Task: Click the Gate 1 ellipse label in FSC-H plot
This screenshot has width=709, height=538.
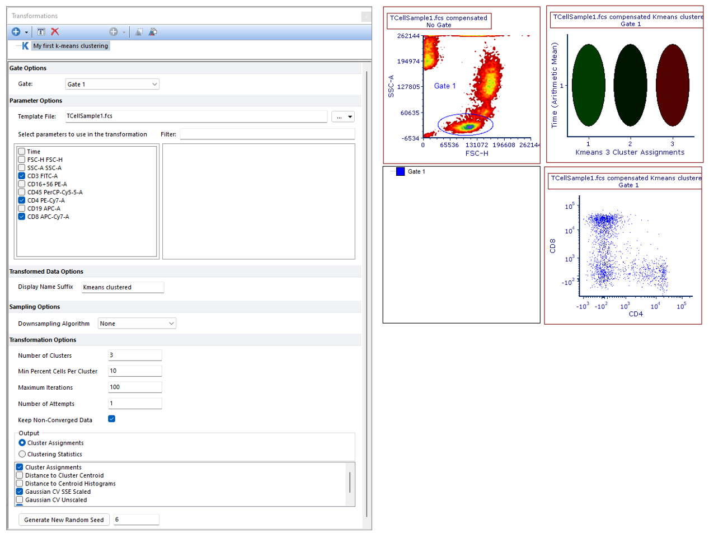Action: [x=445, y=86]
